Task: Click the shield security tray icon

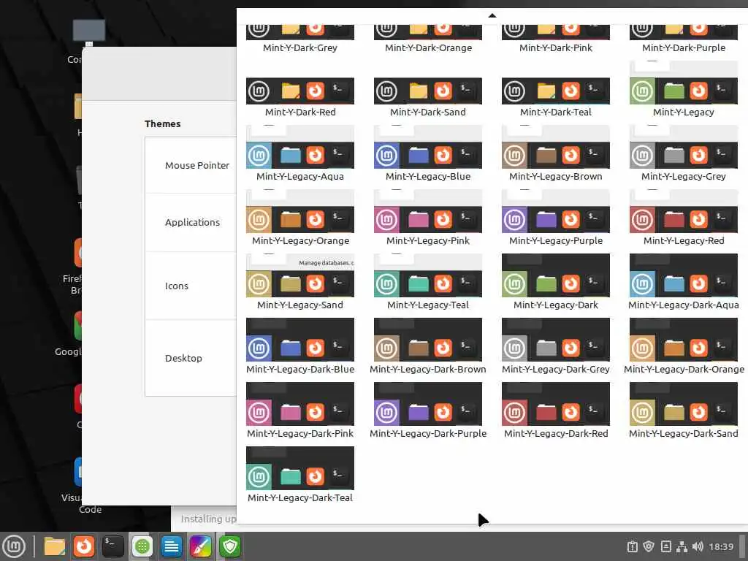Action: 649,546
